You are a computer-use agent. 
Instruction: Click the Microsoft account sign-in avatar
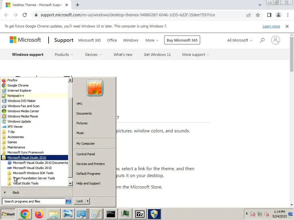click(275, 40)
